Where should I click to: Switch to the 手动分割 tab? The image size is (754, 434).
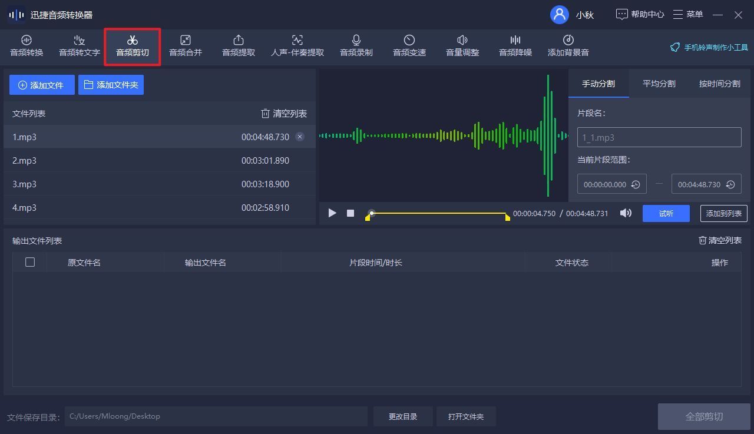[598, 84]
